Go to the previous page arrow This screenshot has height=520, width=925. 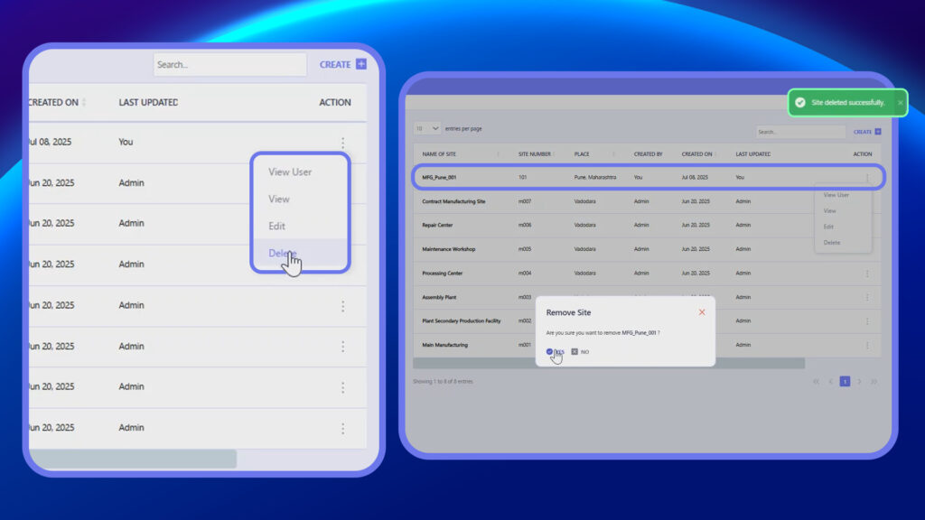coord(831,382)
